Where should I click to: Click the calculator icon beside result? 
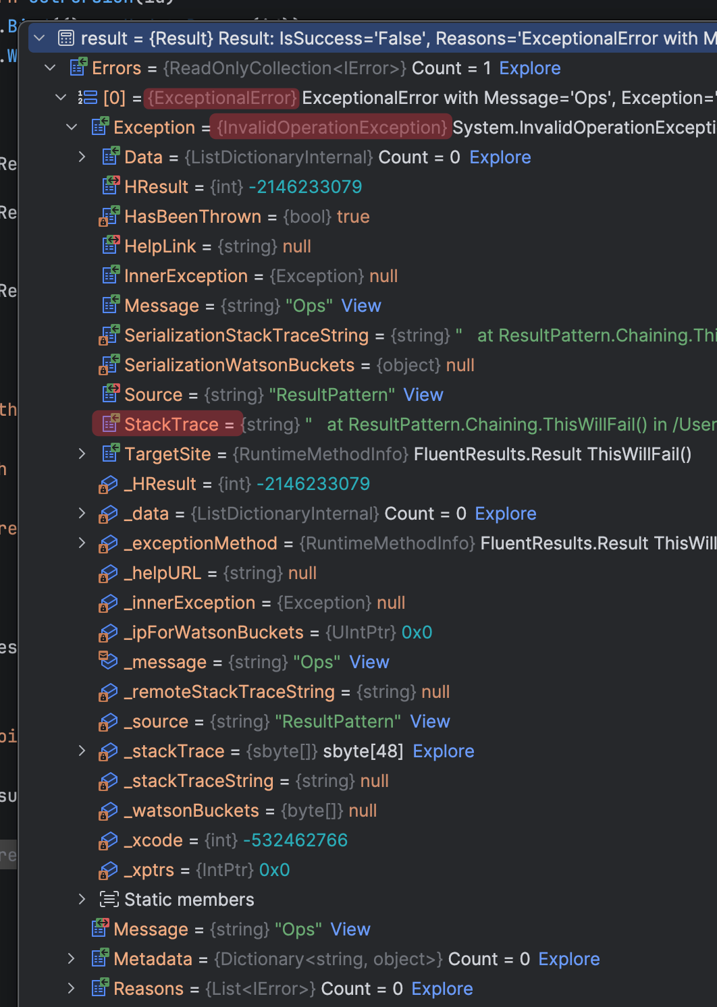66,38
